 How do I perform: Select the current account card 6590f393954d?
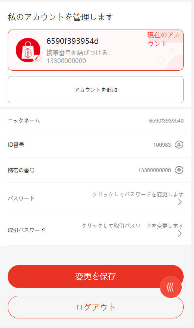coord(96,50)
